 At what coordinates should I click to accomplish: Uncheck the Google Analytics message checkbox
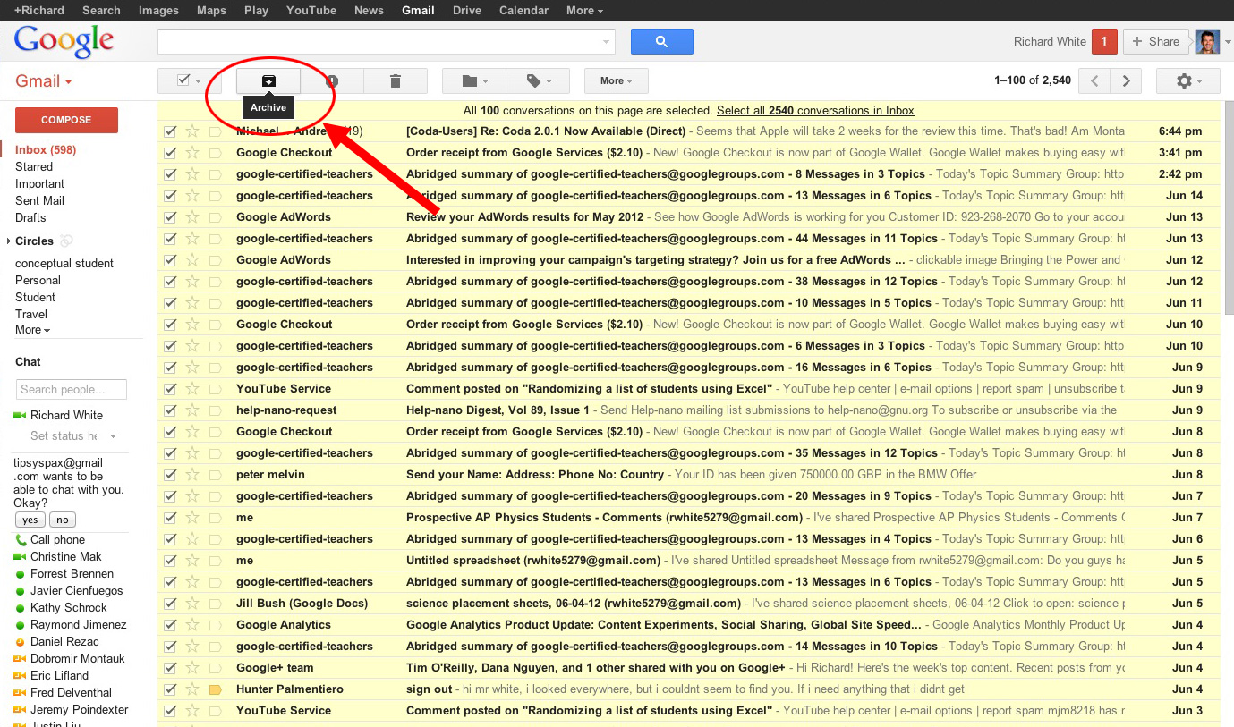pos(171,625)
